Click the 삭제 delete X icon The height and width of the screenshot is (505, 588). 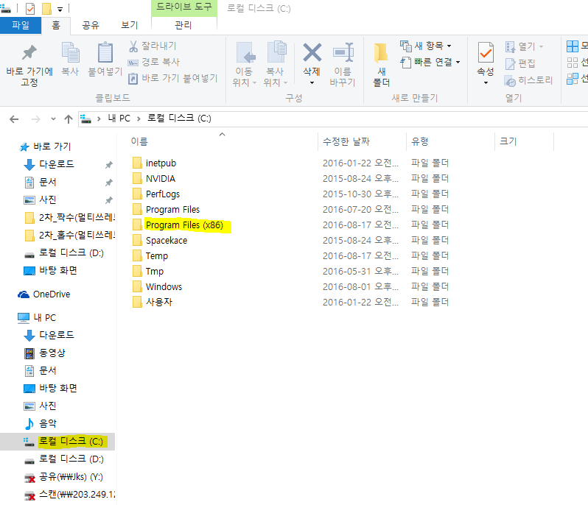[x=312, y=53]
